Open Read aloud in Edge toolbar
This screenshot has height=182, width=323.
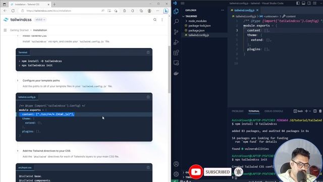pyautogui.click(x=102, y=11)
